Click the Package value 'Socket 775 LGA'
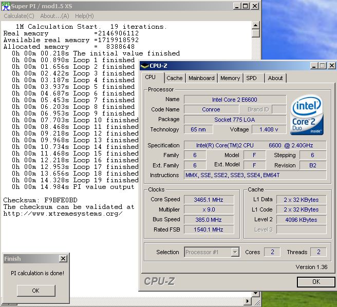The height and width of the screenshot is (307, 337). (x=235, y=120)
